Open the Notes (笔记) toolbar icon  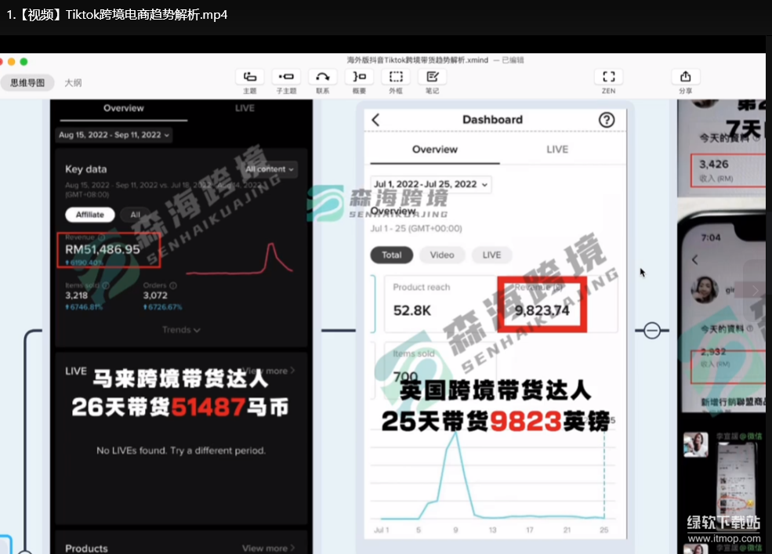pos(433,77)
